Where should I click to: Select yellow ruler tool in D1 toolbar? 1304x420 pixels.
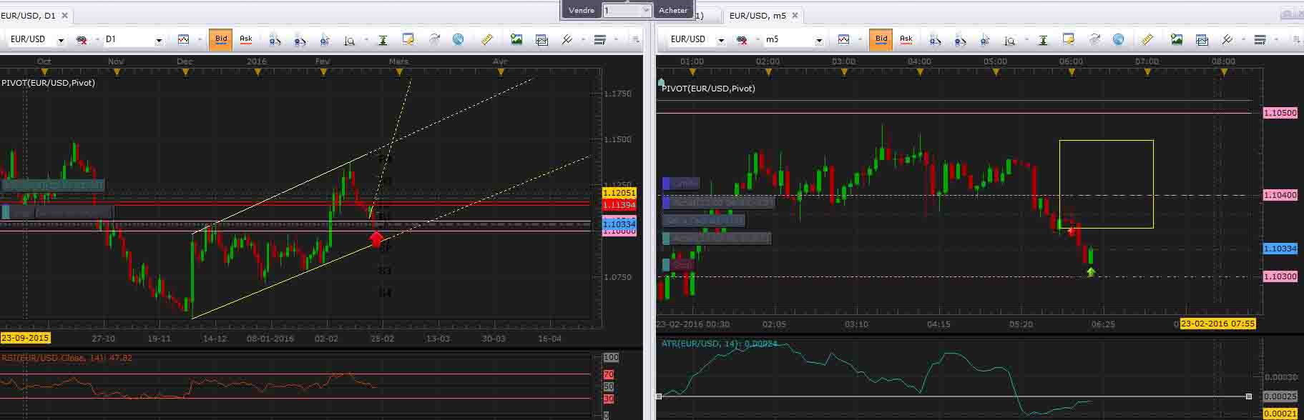(x=486, y=39)
